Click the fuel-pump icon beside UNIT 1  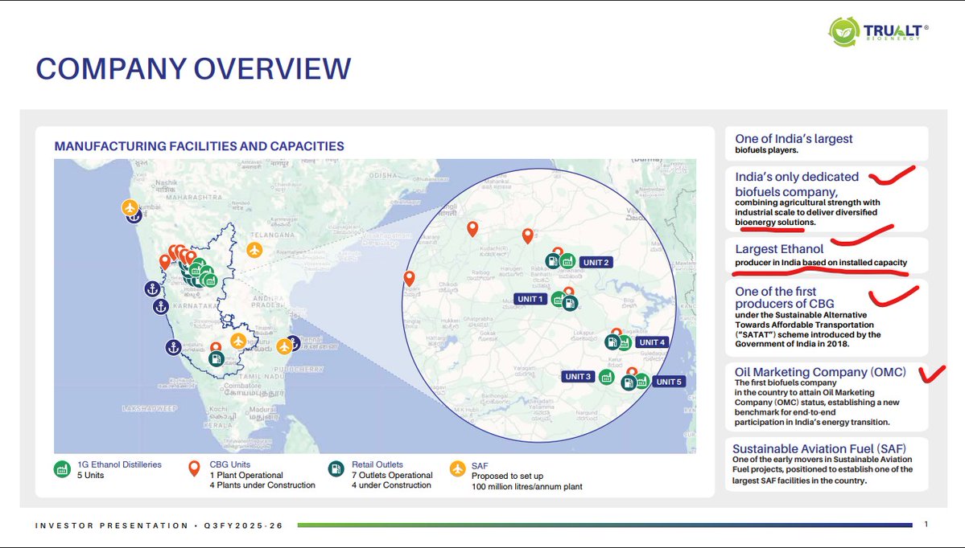click(570, 302)
